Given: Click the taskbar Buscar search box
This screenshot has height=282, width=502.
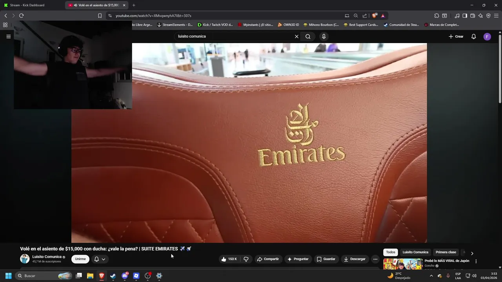Looking at the screenshot, I should tap(44, 276).
